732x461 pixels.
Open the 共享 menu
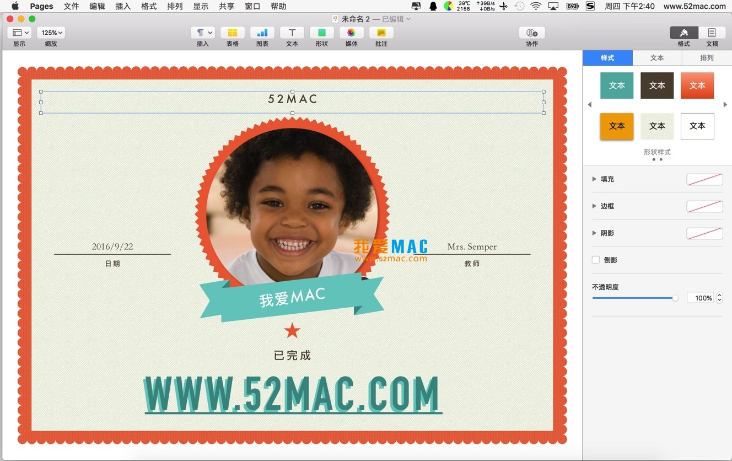click(x=227, y=6)
